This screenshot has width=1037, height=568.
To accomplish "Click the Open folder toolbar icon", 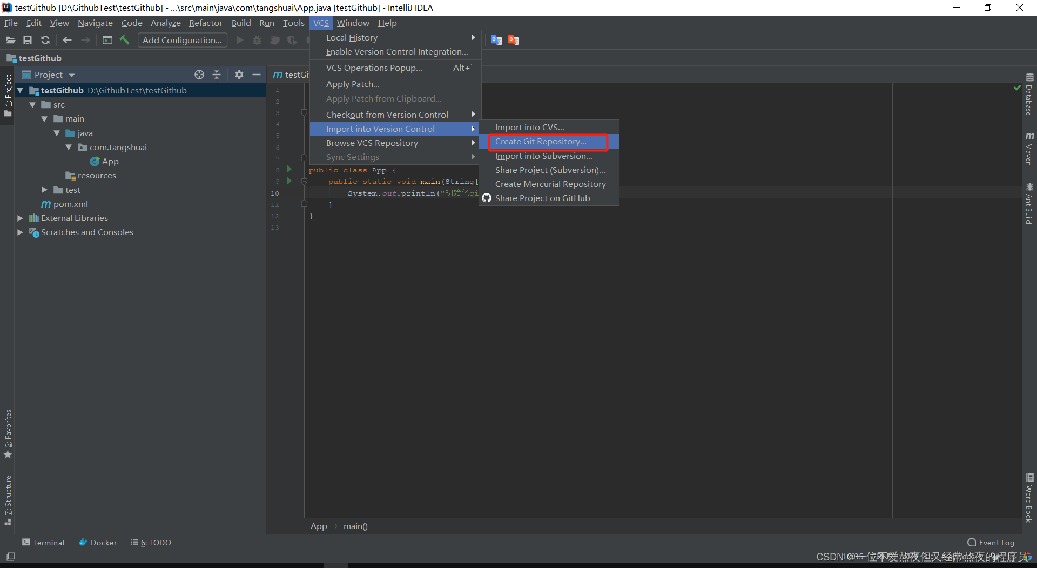I will pyautogui.click(x=10, y=40).
